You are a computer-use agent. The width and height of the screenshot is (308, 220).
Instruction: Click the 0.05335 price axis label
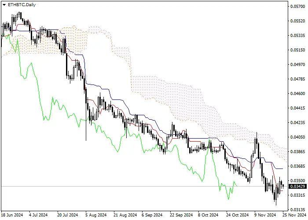(298, 36)
